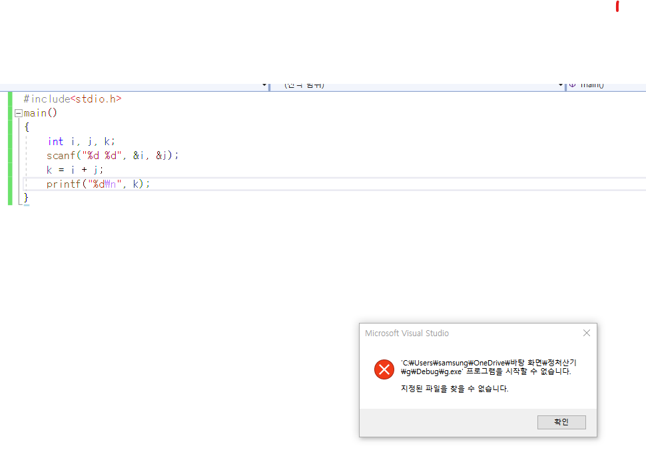This screenshot has height=460, width=646.
Task: Click the g.exe file path error message
Action: coord(486,367)
